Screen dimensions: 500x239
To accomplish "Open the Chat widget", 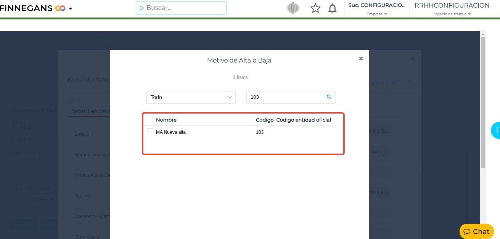I will click(x=477, y=231).
